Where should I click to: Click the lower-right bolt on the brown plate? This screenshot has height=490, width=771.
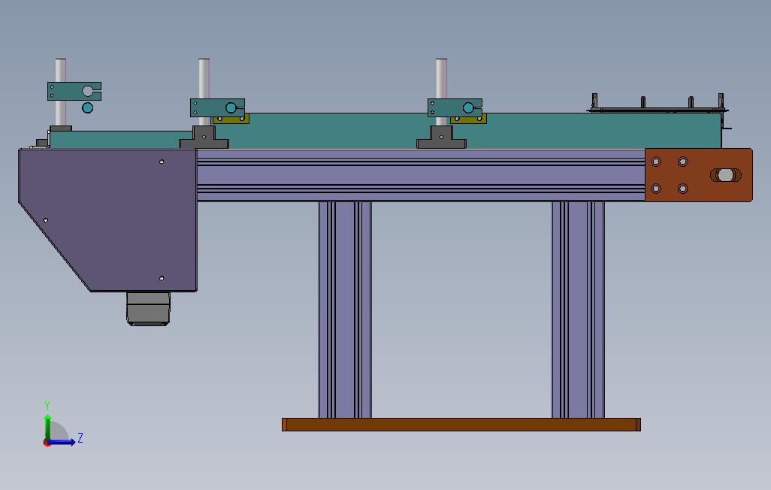[683, 189]
